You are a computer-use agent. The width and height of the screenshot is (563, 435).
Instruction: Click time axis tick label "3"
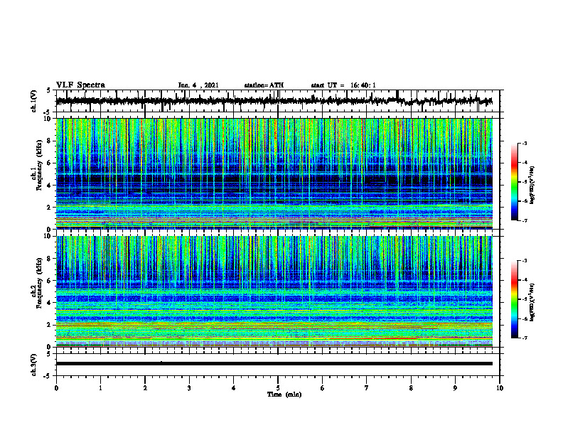click(x=189, y=388)
